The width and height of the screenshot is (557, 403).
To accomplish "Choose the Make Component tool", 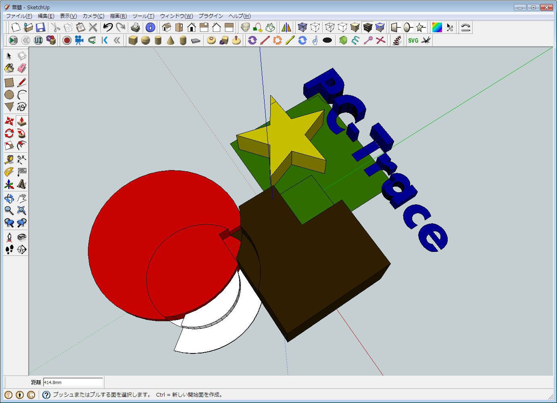I will [x=22, y=56].
